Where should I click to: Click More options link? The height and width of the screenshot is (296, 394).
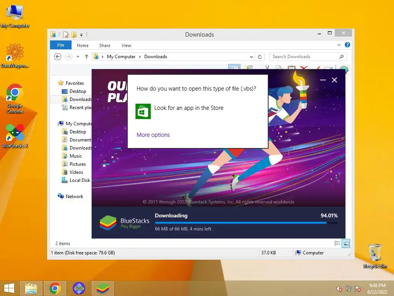(153, 135)
